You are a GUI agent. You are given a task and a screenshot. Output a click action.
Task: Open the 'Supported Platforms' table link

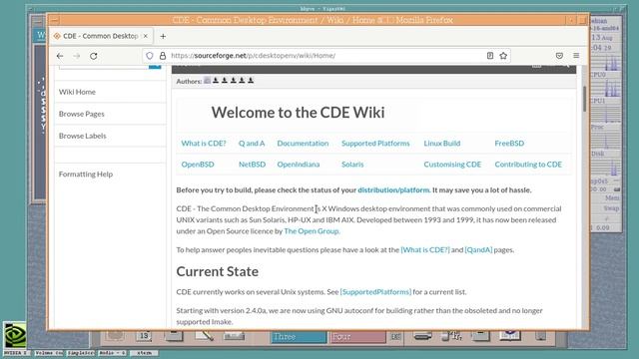click(375, 144)
